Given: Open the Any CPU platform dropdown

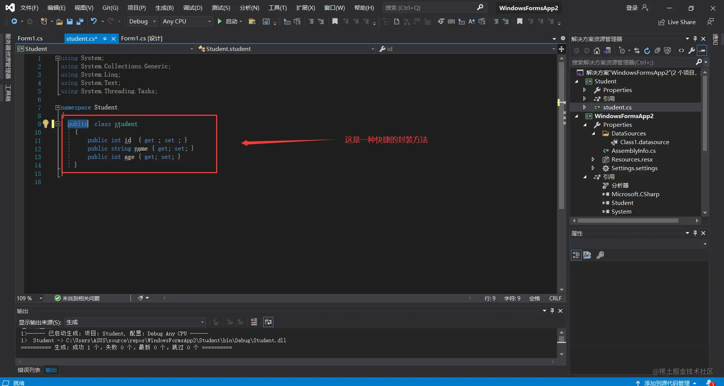Looking at the screenshot, I should (x=187, y=22).
